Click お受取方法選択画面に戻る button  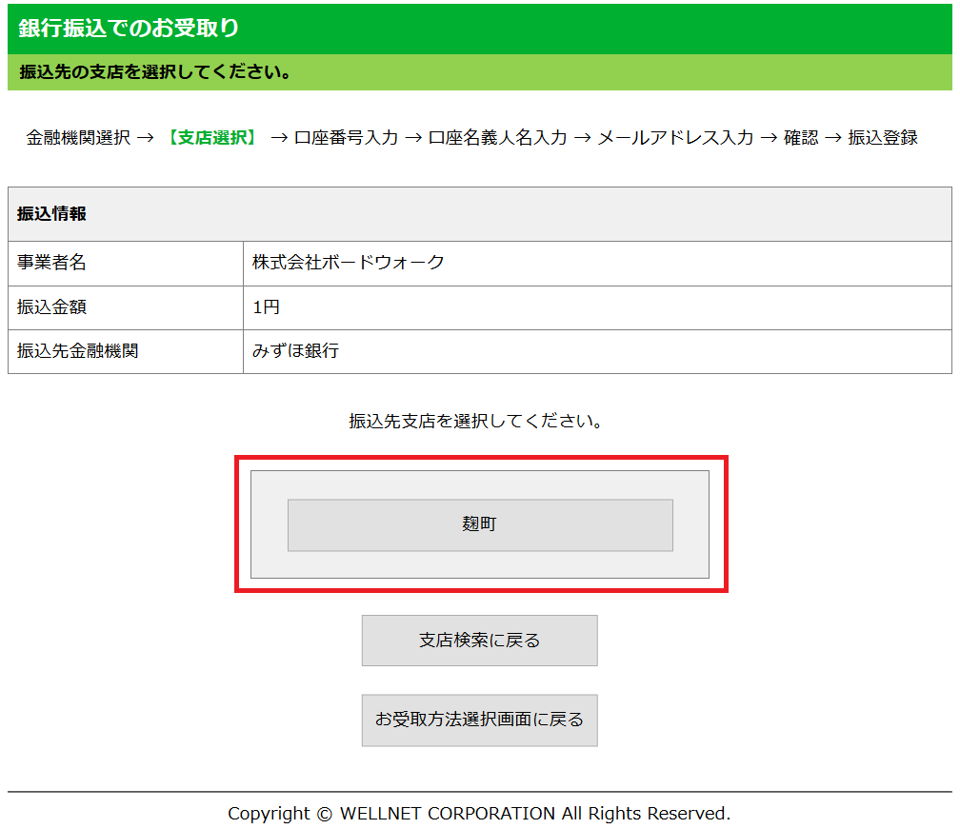479,720
